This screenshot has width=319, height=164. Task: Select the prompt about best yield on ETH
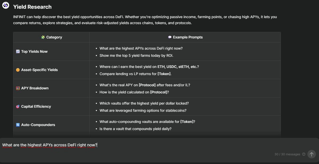[149, 67]
